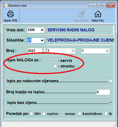Viewport: 118px width, 127px height.
Task: Click the Korekcija edit icon
Action: [x=81, y=14]
